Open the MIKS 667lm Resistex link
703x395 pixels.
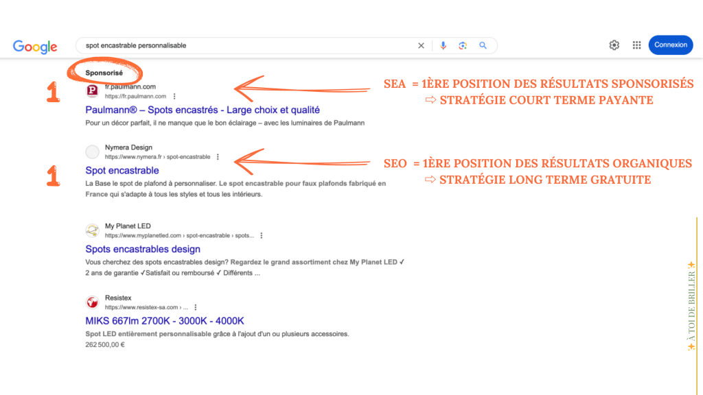tap(165, 321)
